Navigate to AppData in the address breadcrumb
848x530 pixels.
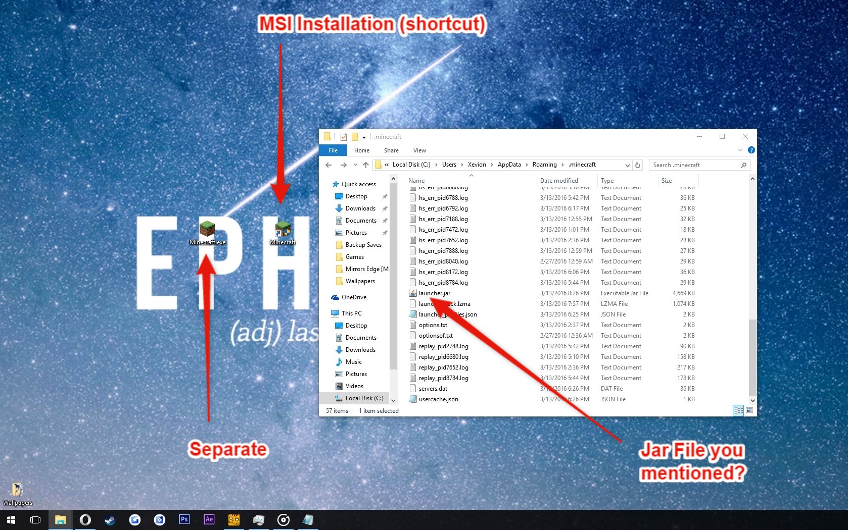coord(509,165)
